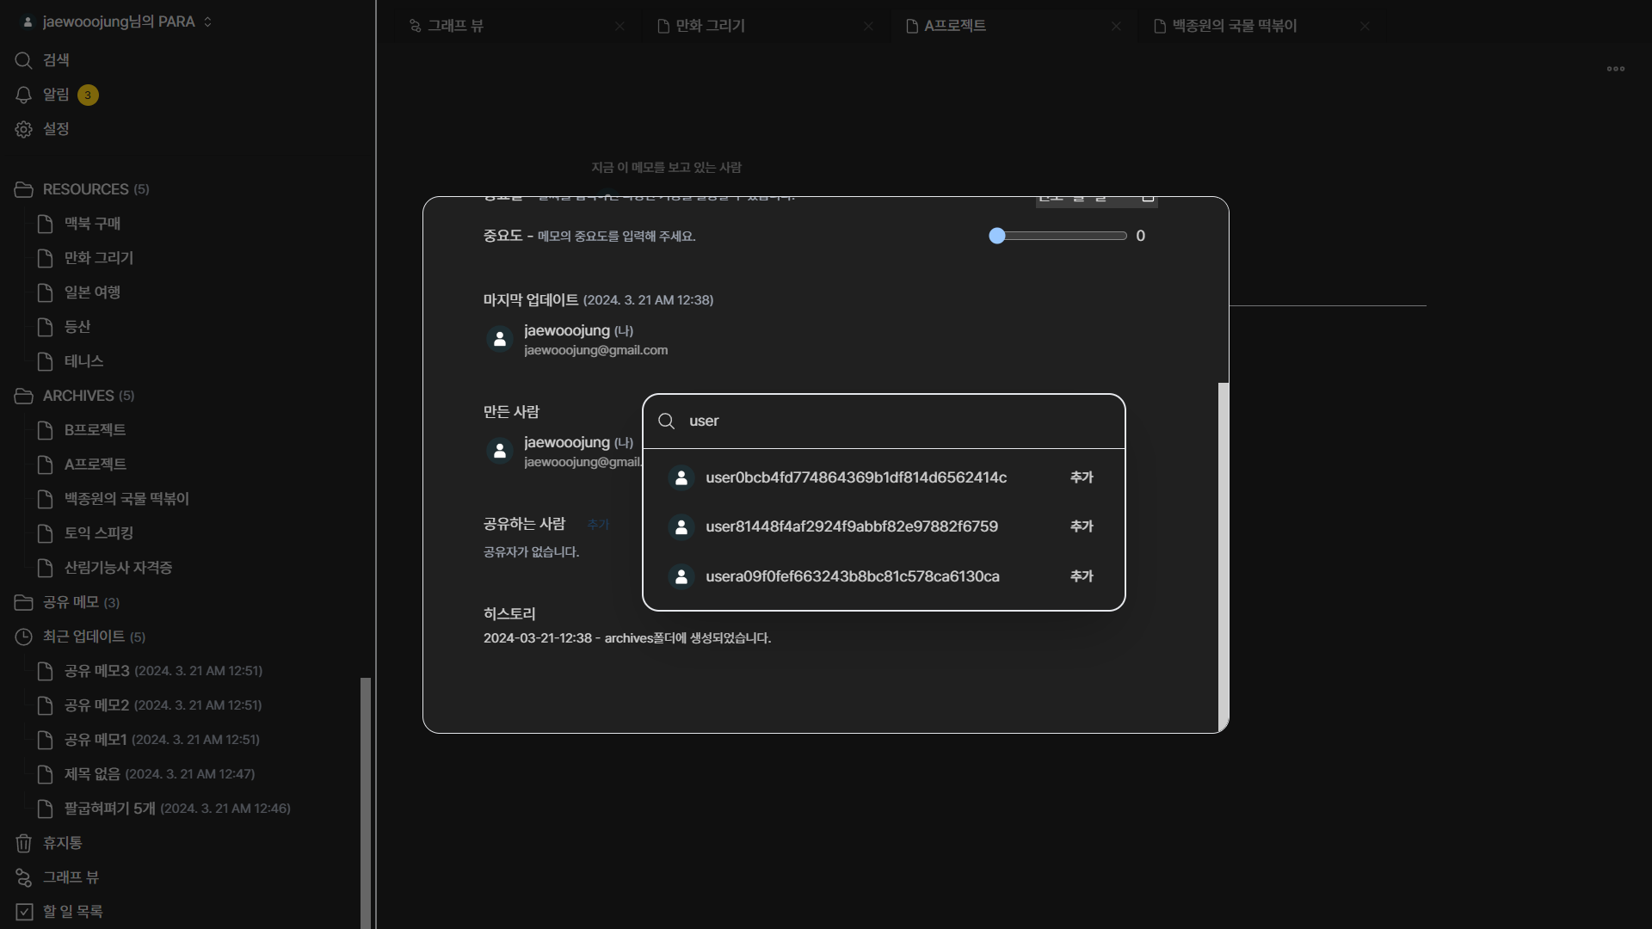
Task: Open settings gear icon
Action: [x=23, y=129]
